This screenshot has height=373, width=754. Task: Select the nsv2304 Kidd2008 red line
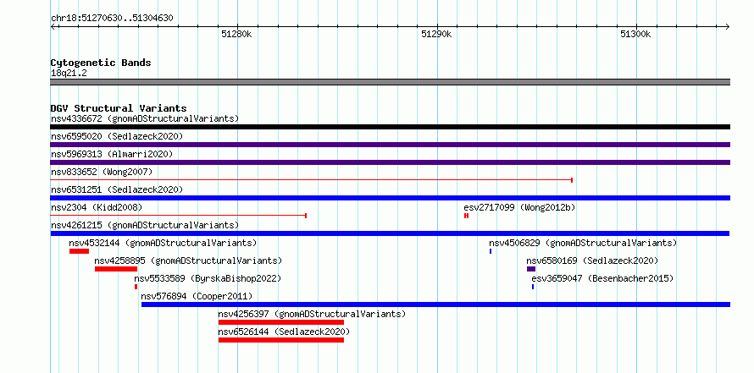pos(179,216)
